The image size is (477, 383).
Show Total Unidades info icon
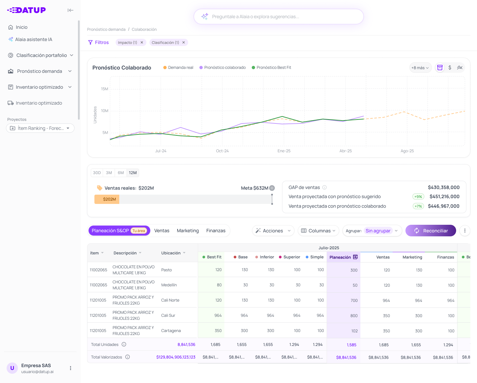tap(124, 344)
